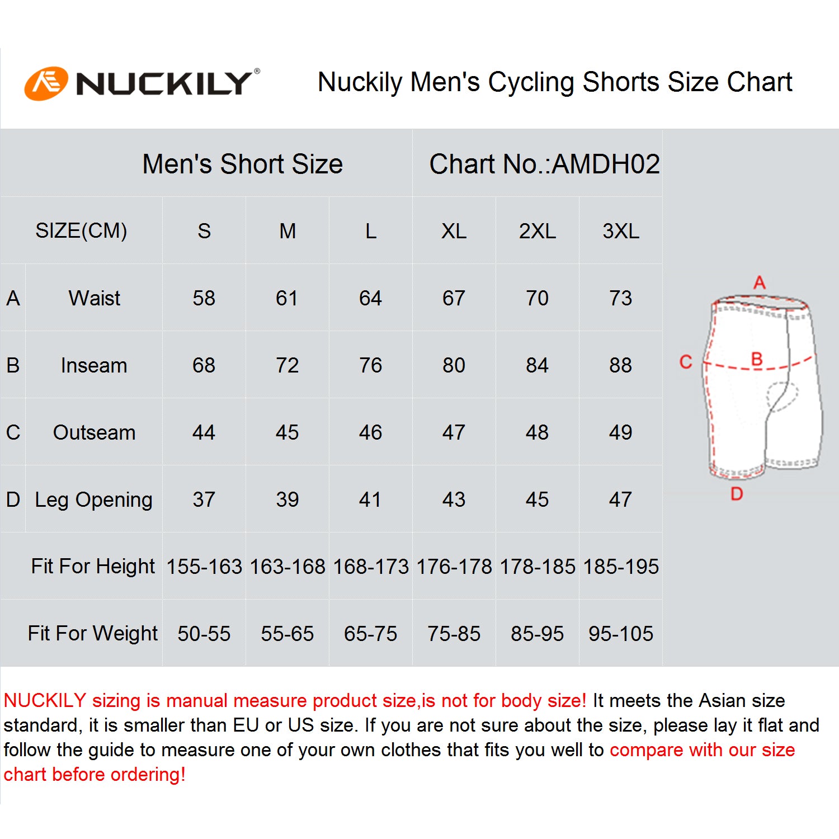Click the 2XL waist value 70

[537, 298]
